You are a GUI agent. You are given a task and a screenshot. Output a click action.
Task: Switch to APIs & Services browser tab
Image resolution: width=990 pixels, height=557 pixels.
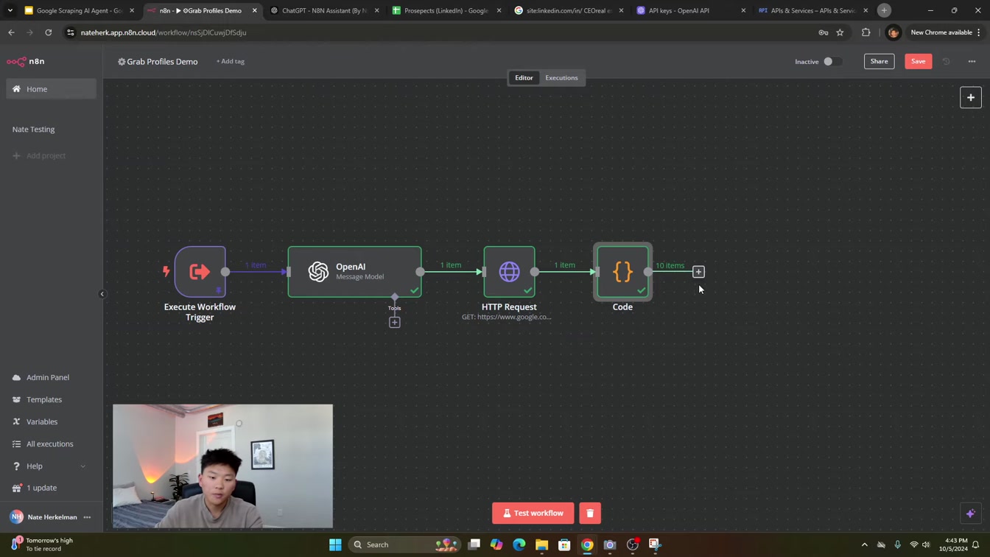812,10
